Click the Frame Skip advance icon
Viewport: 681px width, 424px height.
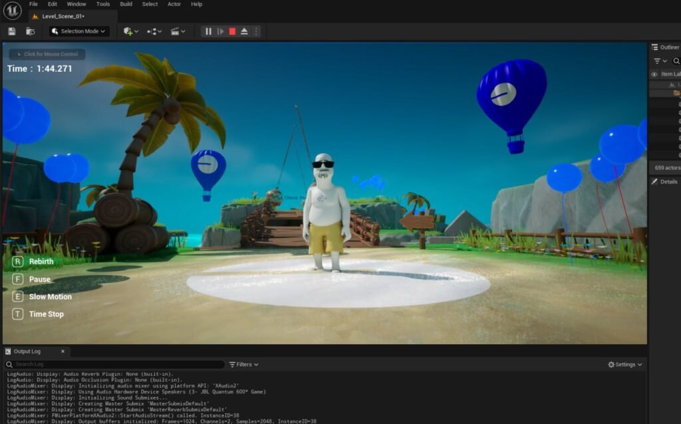[x=220, y=31]
